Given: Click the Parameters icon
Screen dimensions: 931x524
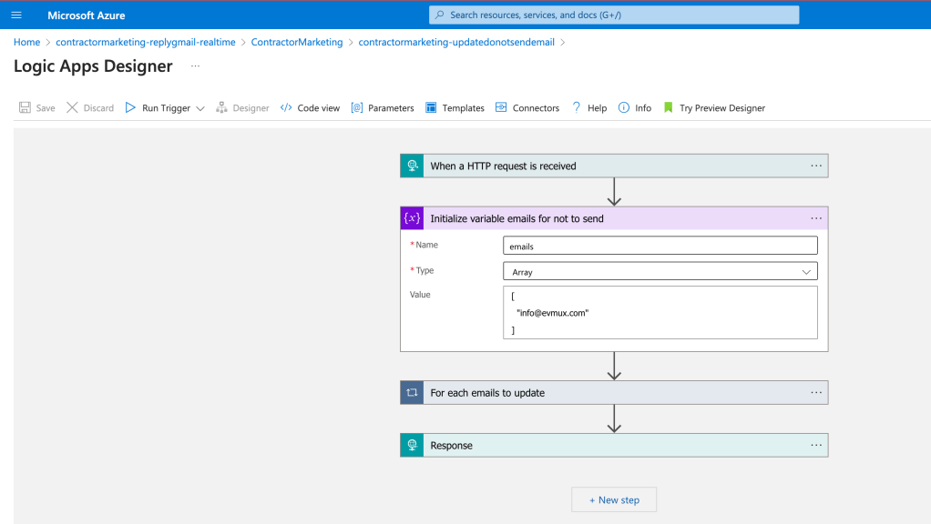Looking at the screenshot, I should tap(357, 107).
